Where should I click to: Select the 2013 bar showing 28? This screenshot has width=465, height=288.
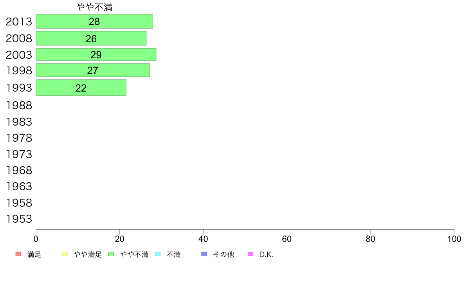[94, 22]
